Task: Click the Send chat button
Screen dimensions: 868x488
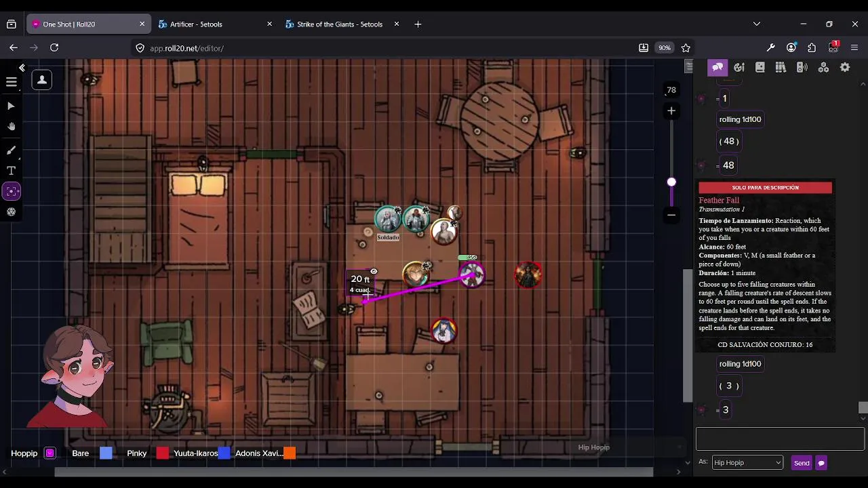Action: [x=802, y=463]
